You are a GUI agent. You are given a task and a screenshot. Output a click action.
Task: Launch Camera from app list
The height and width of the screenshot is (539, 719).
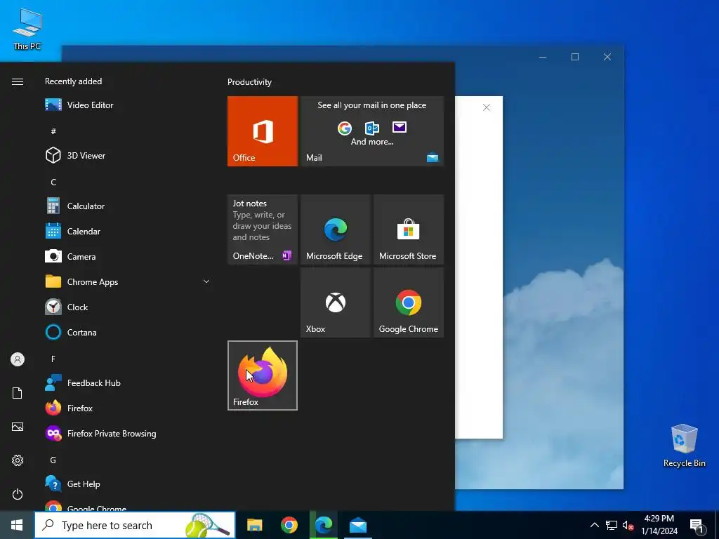(128, 256)
